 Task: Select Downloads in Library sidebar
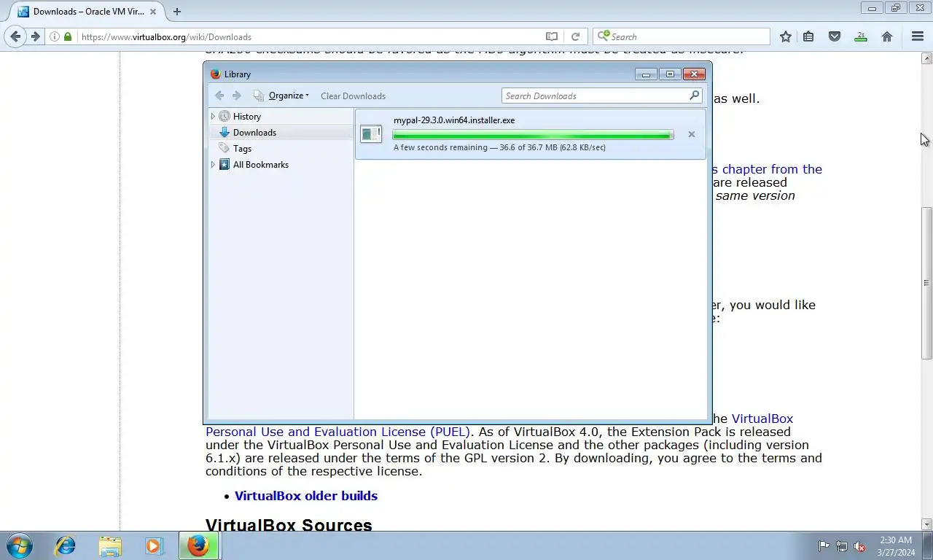coord(254,133)
